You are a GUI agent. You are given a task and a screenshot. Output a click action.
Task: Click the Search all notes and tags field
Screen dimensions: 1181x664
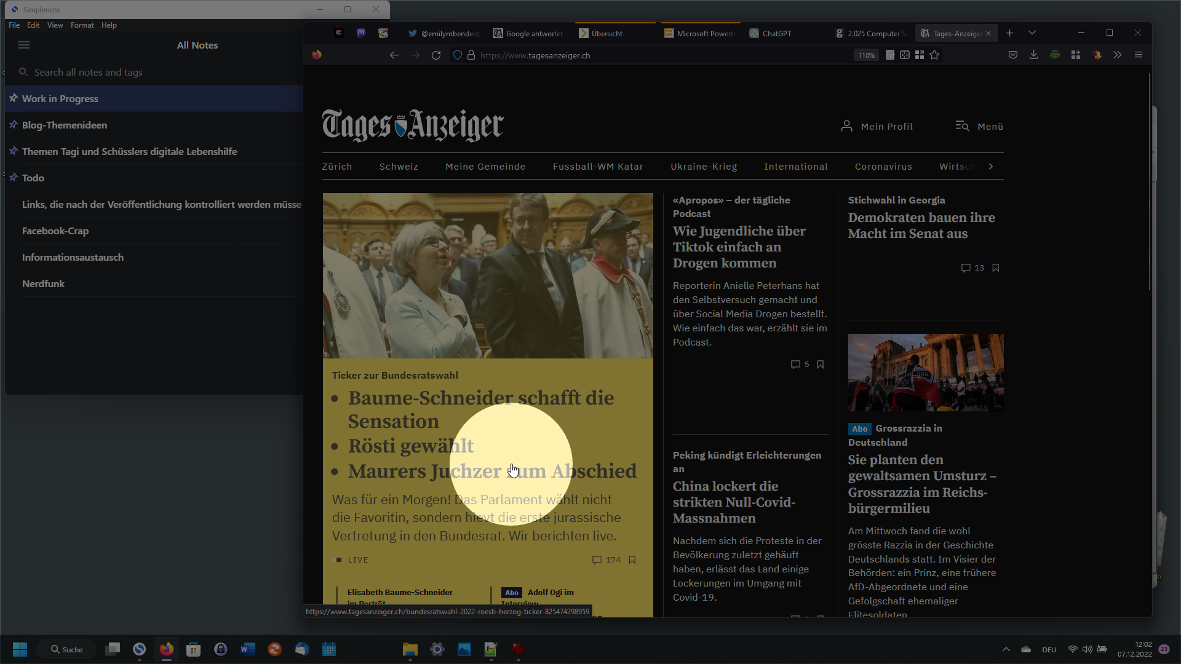[154, 72]
